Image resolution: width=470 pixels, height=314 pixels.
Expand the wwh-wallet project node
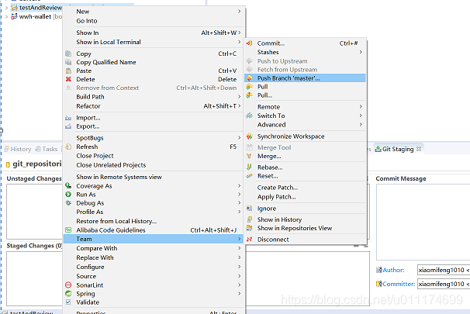pos(6,16)
